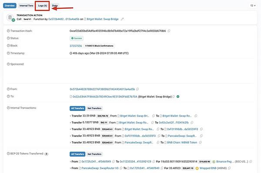Click the edit pencil icon near Swap Bridge

122,19
